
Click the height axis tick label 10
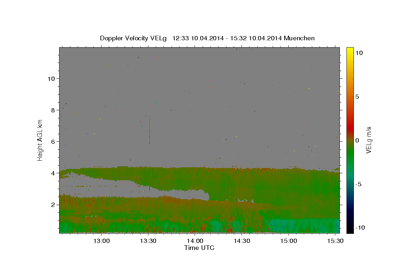(51, 79)
